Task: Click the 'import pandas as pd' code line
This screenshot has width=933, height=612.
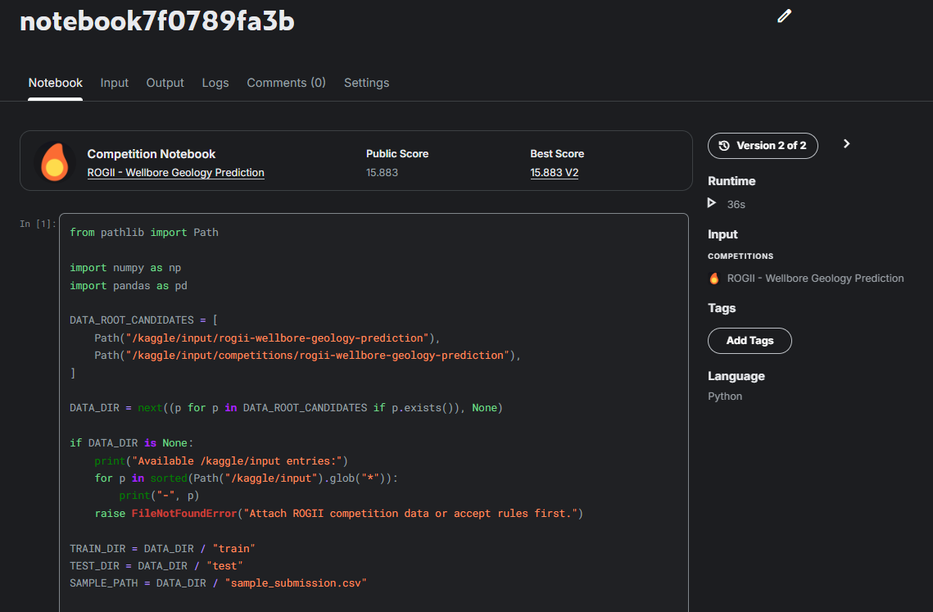Action: pos(129,286)
